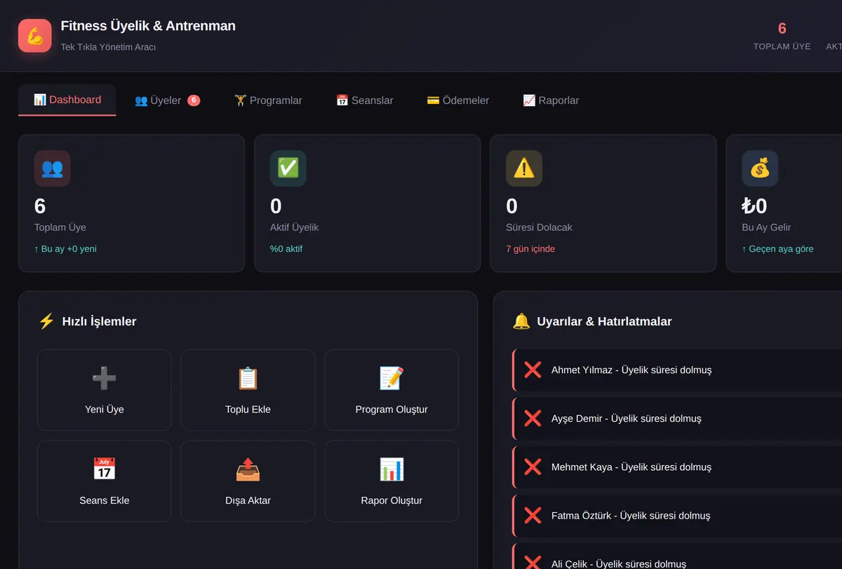Click the Bu Ay Gelir money bag icon

(x=760, y=168)
